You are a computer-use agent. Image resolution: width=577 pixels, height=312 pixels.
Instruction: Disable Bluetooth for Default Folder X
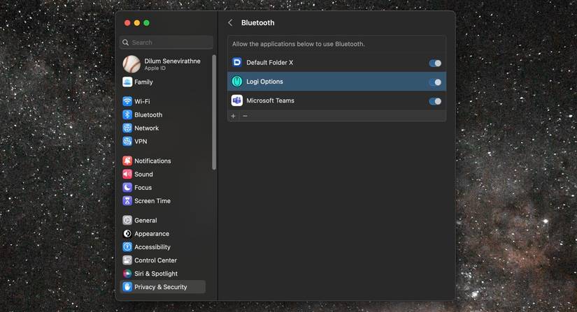click(x=435, y=63)
